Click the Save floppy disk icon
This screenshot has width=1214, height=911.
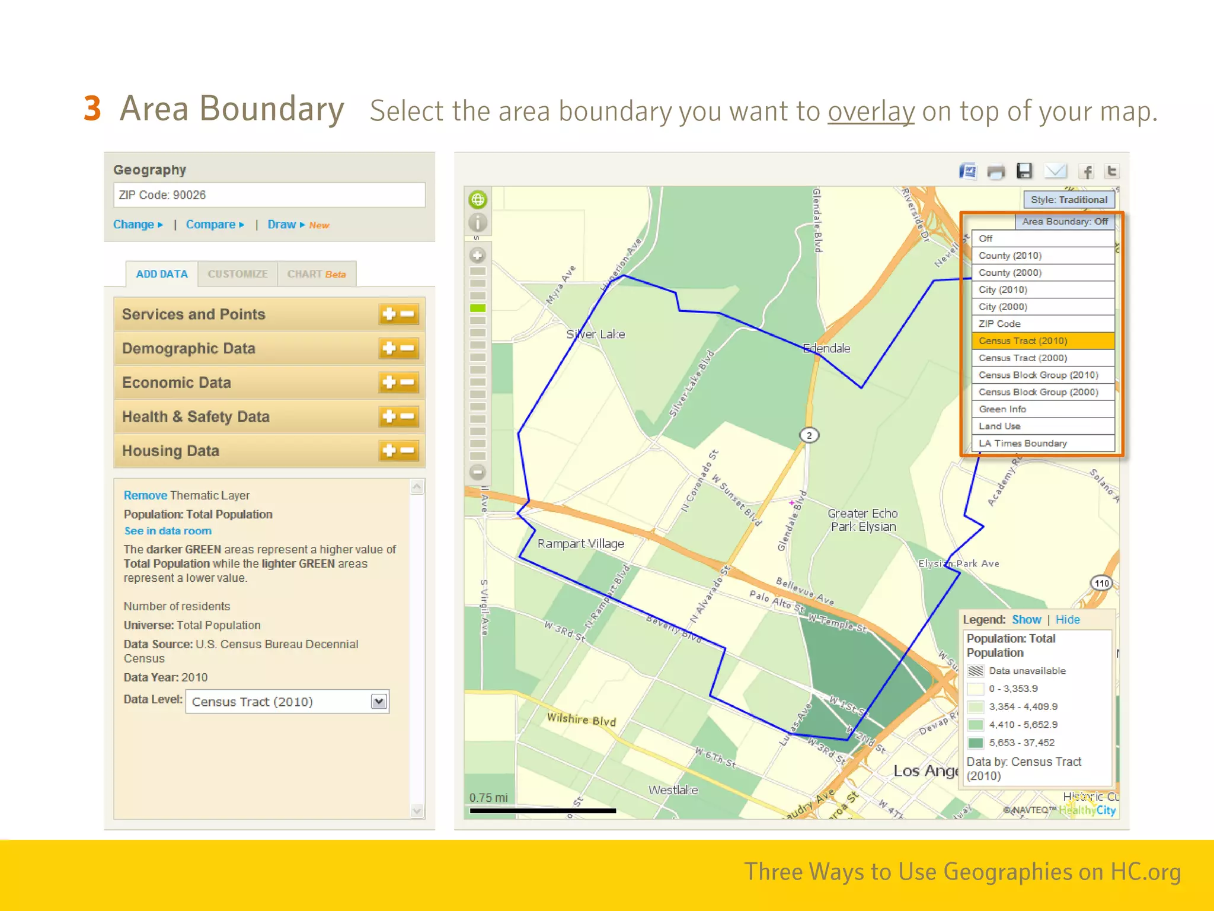pos(1024,171)
